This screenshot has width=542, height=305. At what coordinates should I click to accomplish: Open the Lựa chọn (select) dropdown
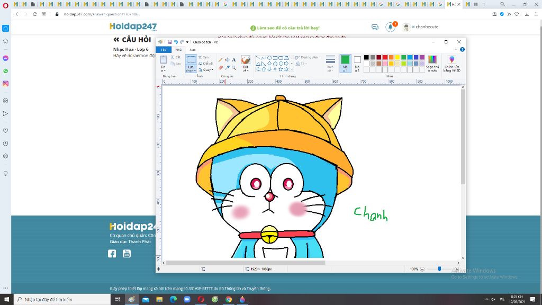(191, 68)
